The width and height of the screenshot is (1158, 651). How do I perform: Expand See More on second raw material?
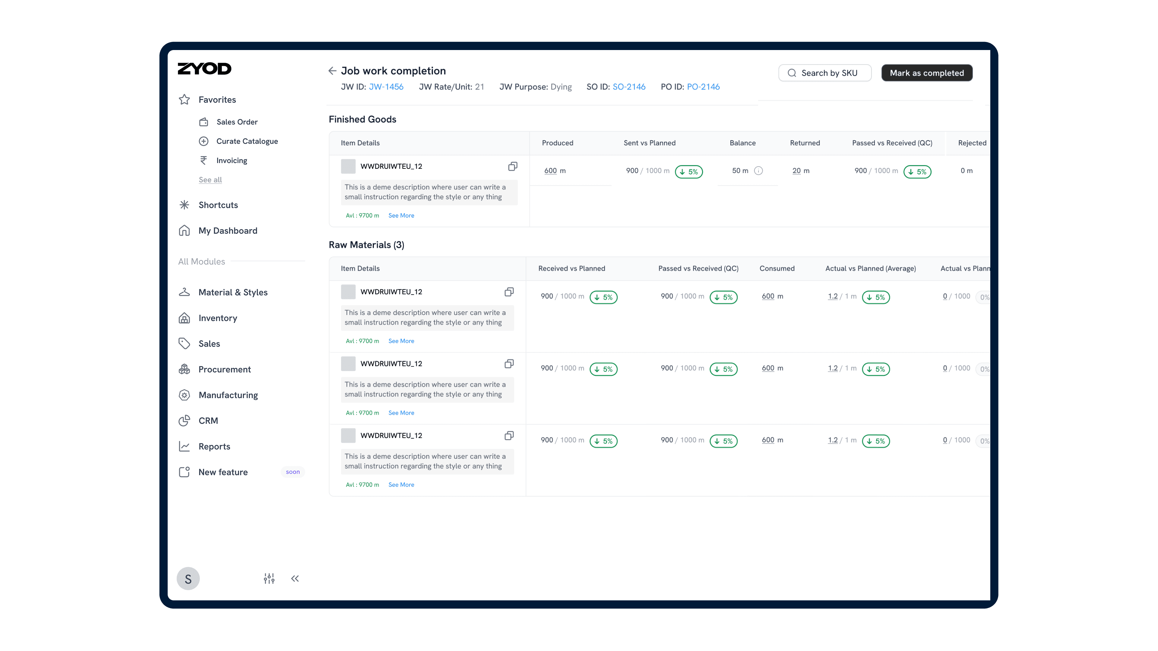[x=401, y=413]
